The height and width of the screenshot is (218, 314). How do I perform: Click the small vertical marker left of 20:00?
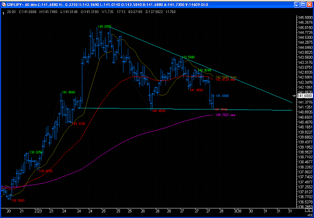3,14
